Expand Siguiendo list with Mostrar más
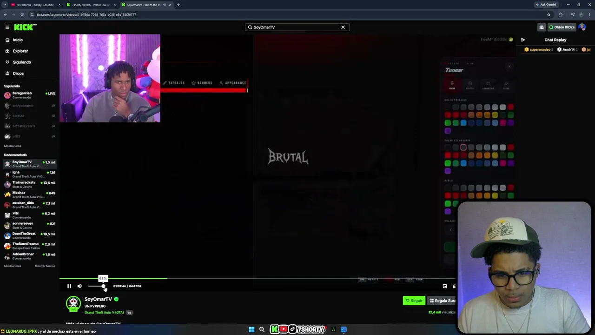Screen dimensions: 595x335 pos(13,146)
